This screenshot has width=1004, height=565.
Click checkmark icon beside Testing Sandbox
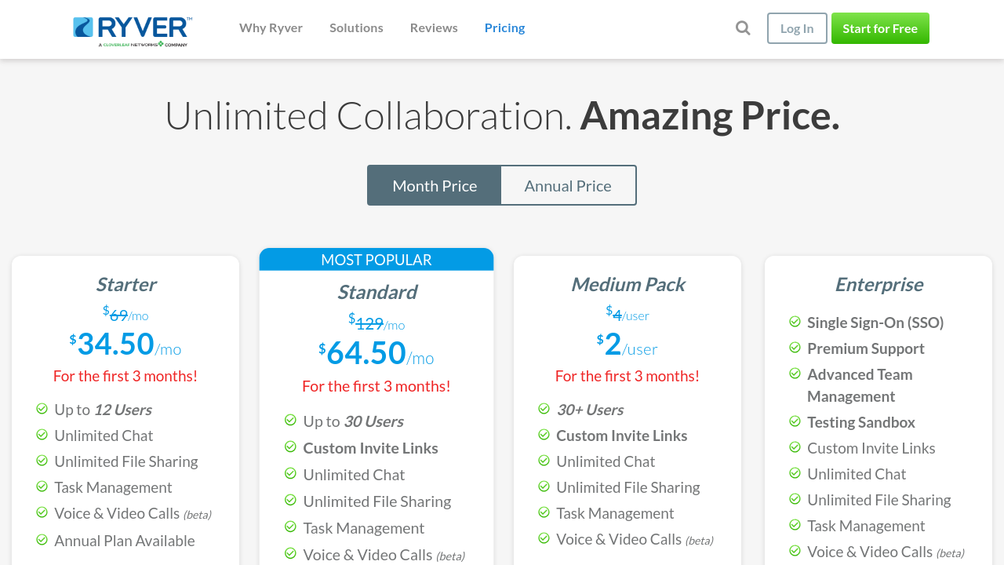click(x=795, y=421)
